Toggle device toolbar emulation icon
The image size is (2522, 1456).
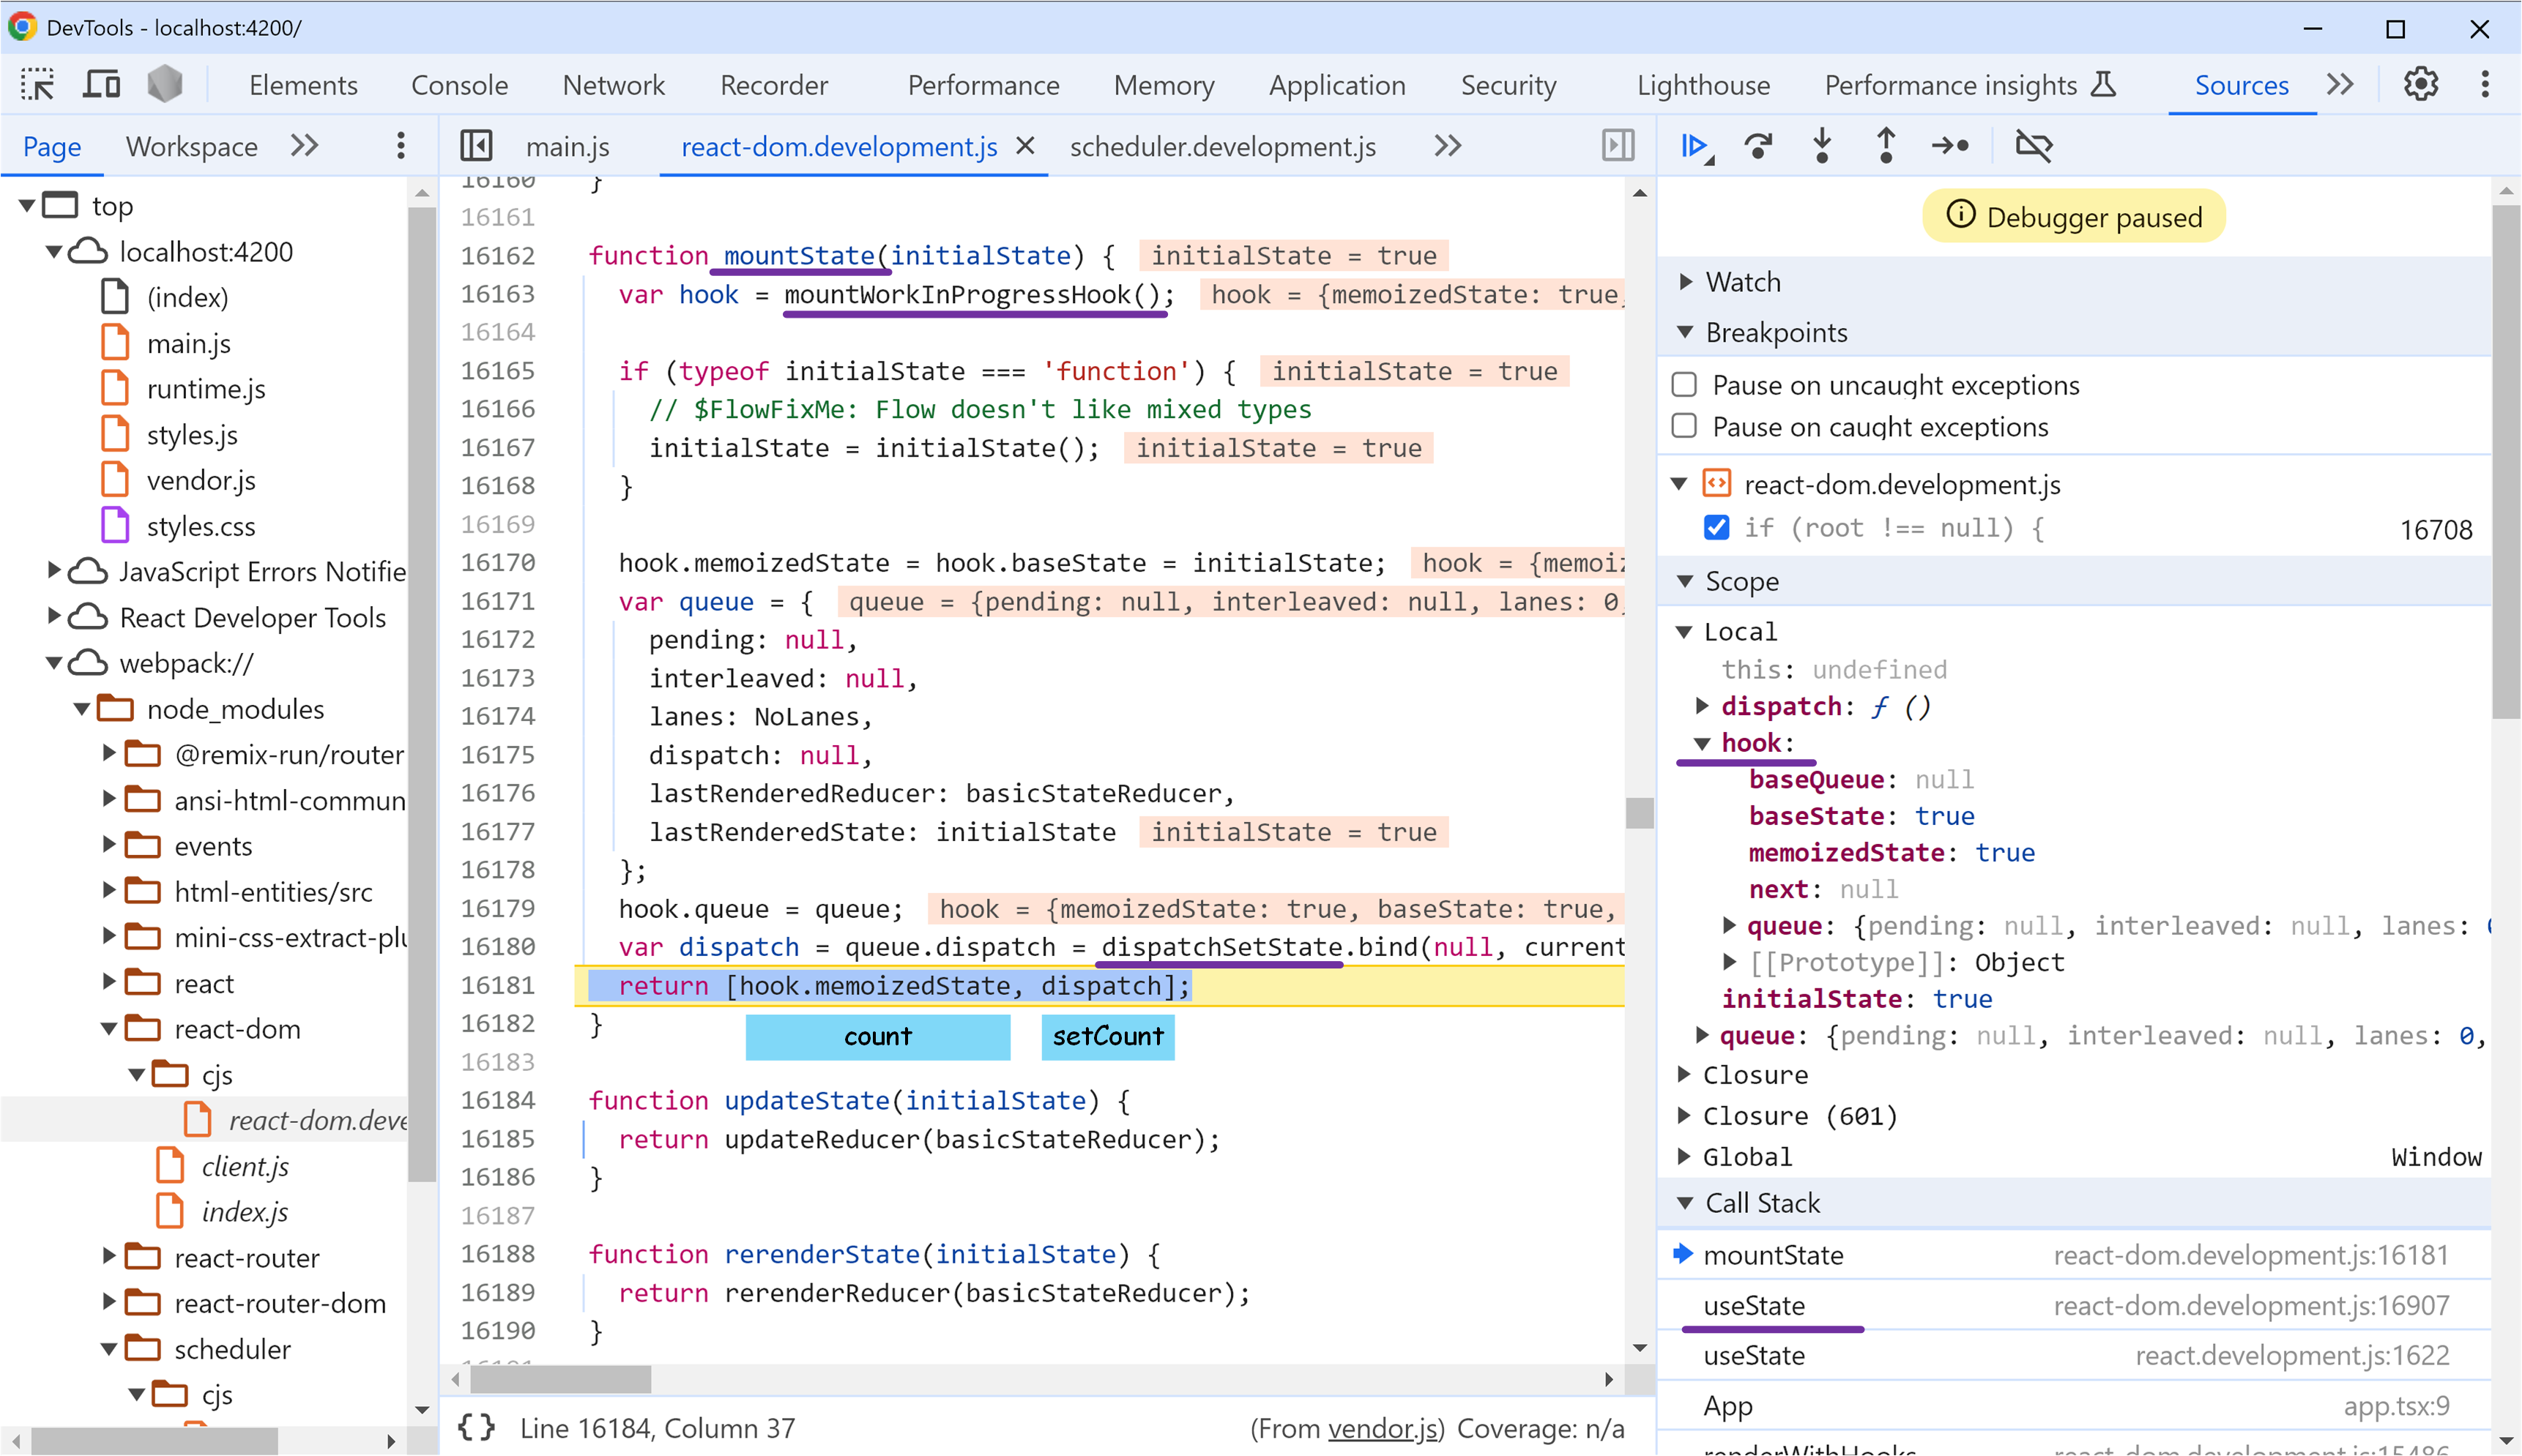101,85
